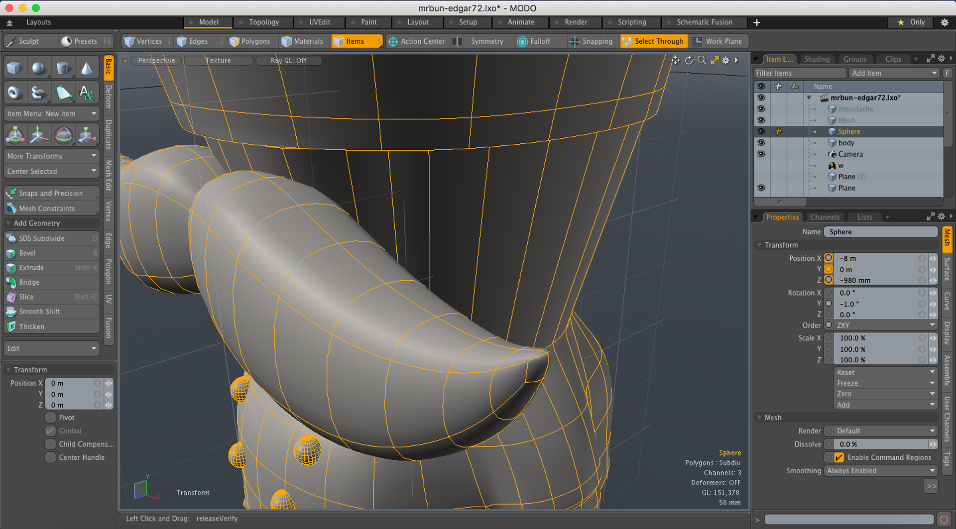Click the Thicken tool button
The height and width of the screenshot is (529, 956).
point(52,326)
